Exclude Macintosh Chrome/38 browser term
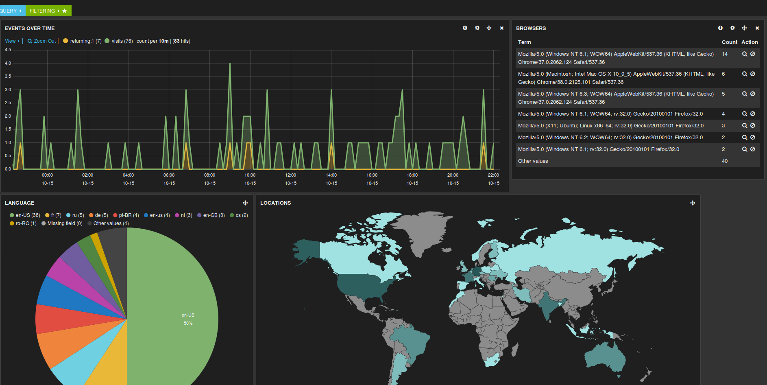Viewport: 767px width, 385px height. coord(753,74)
